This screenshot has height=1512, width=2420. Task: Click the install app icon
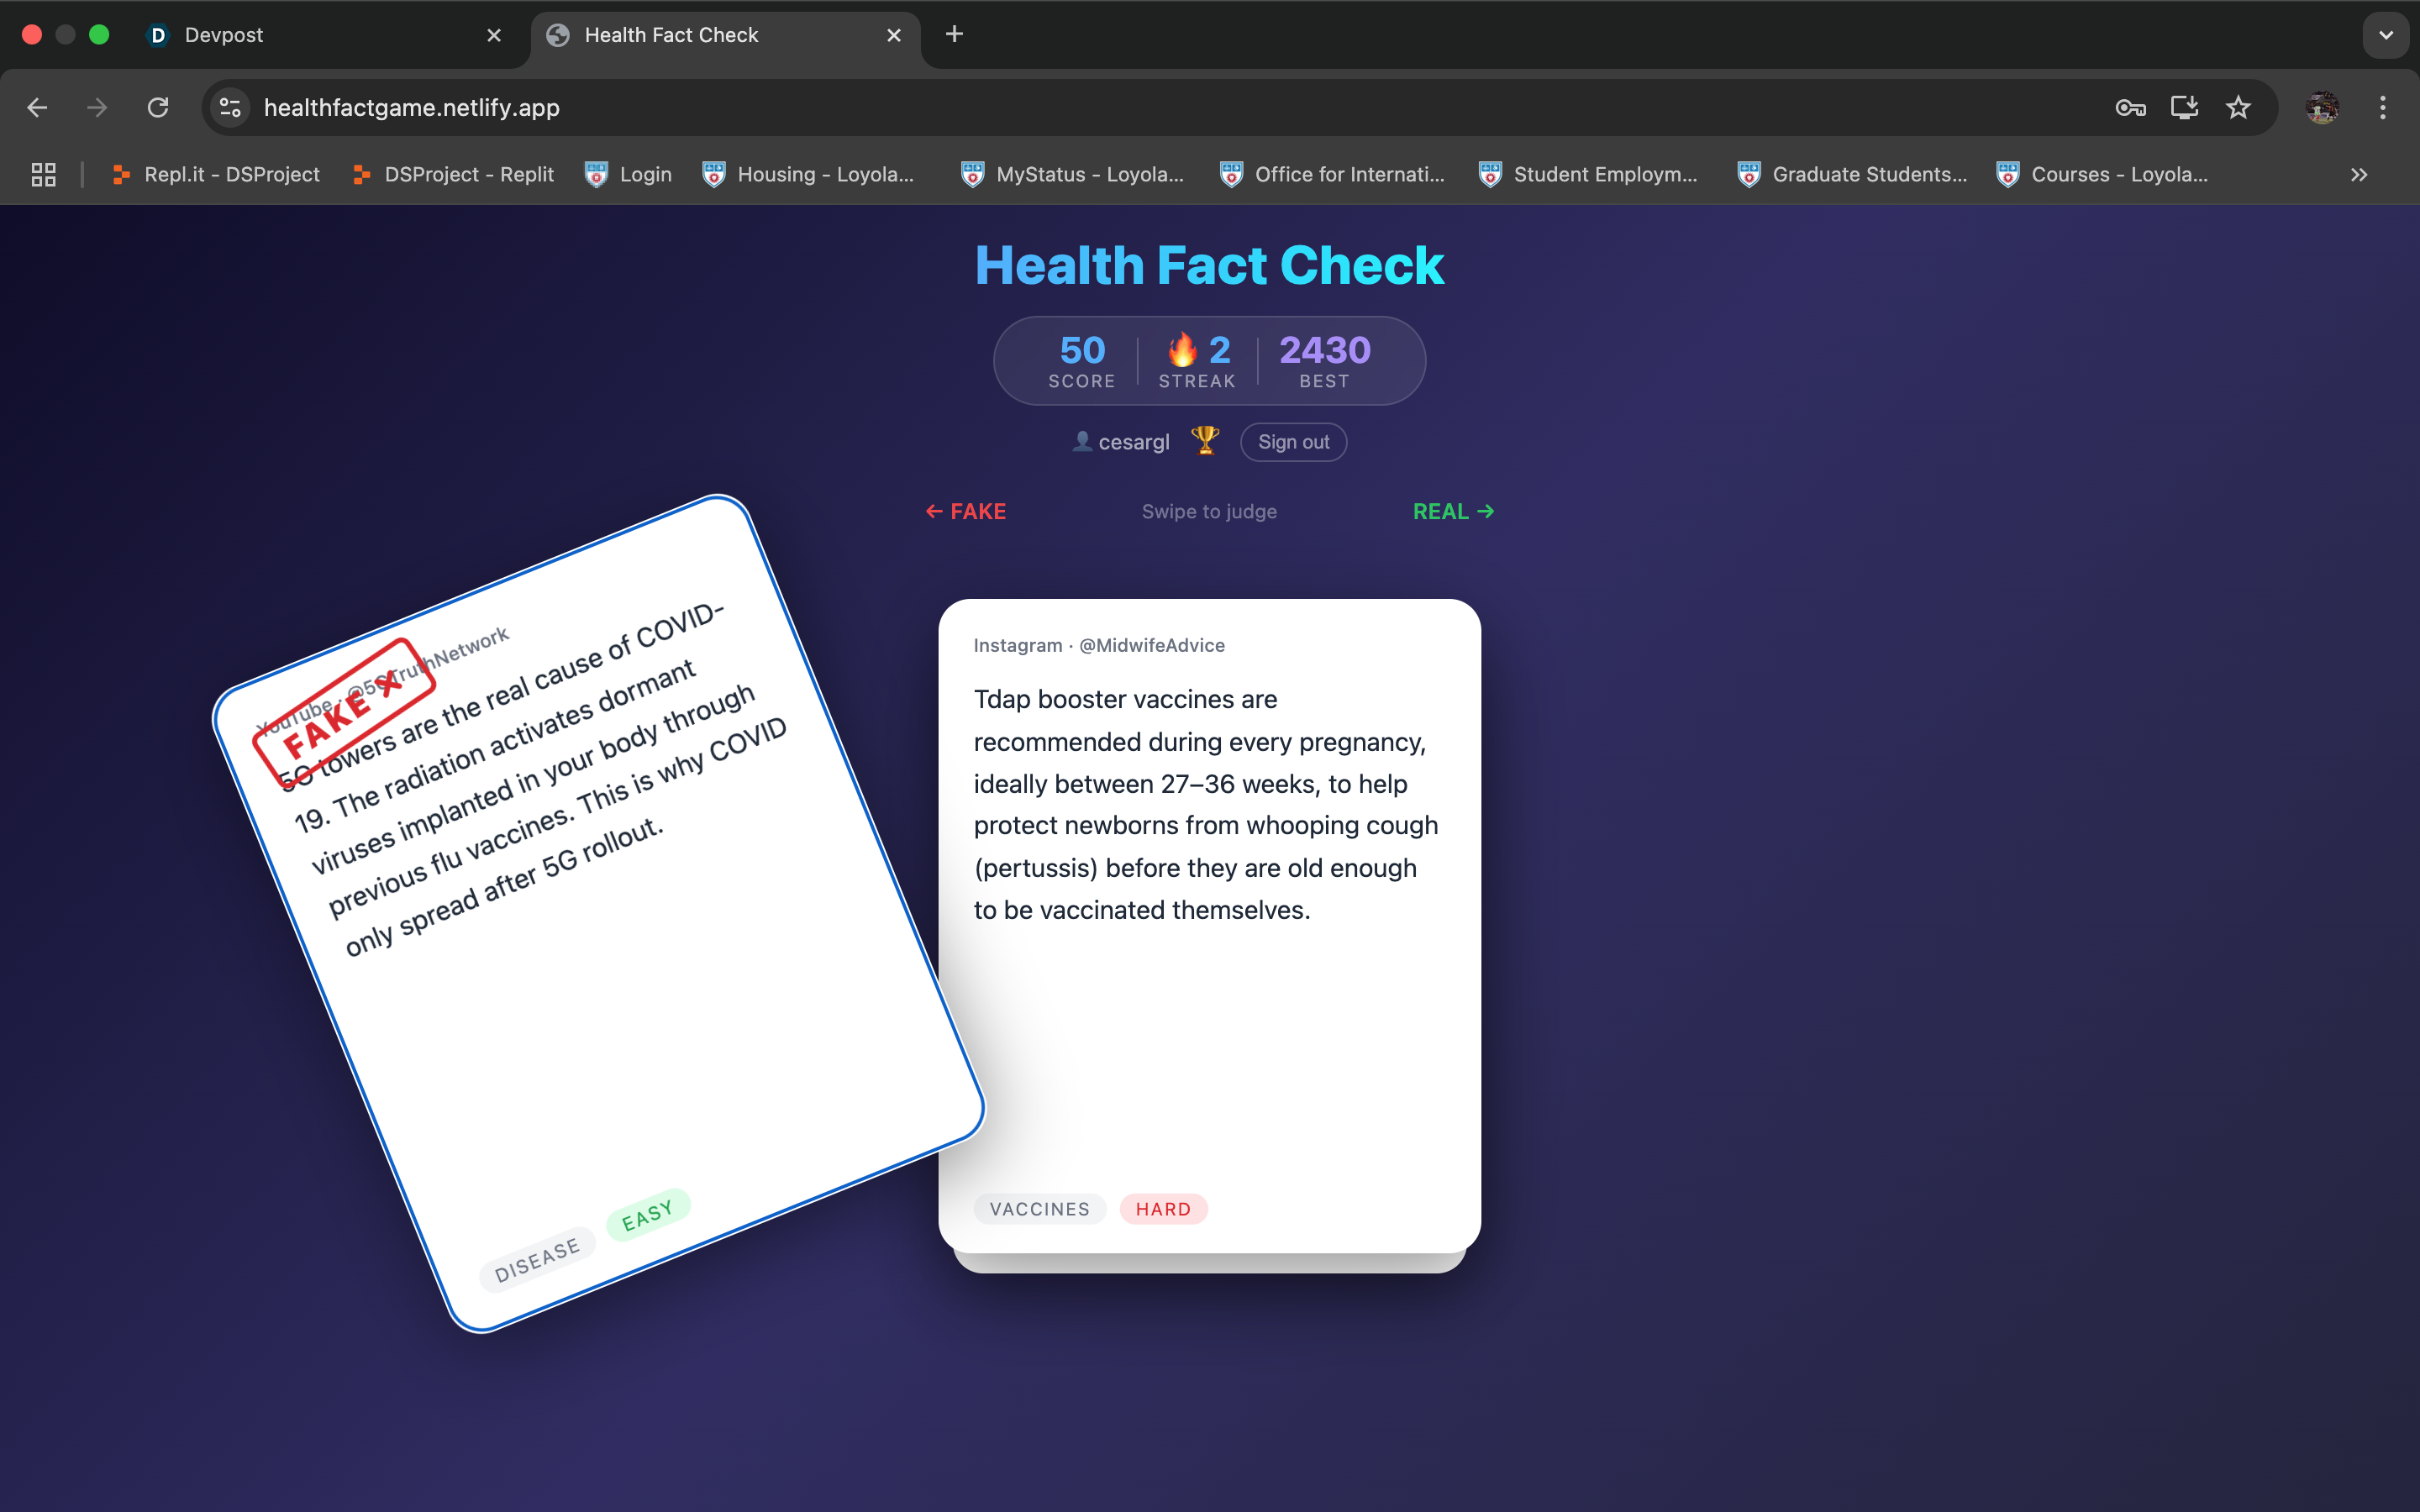coord(2184,108)
